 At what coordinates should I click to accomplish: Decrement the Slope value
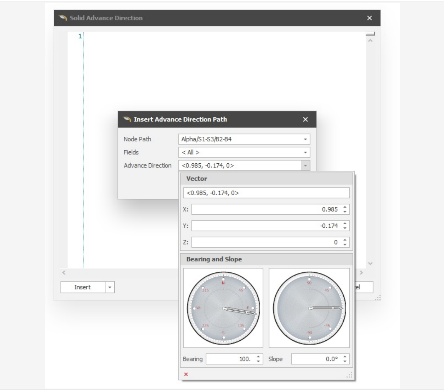coord(345,361)
